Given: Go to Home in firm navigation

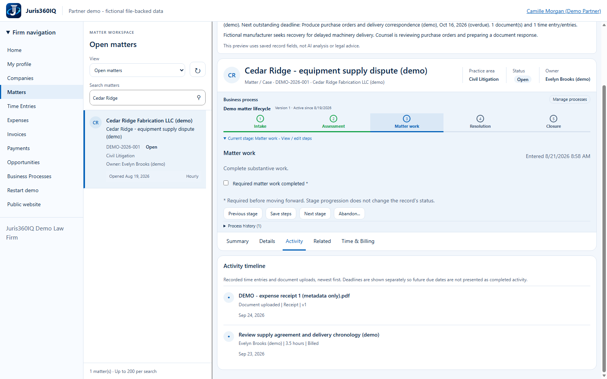Looking at the screenshot, I should [42, 50].
